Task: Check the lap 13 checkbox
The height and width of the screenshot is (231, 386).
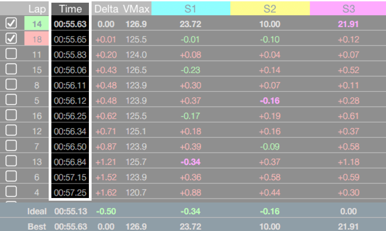Action: [x=11, y=161]
